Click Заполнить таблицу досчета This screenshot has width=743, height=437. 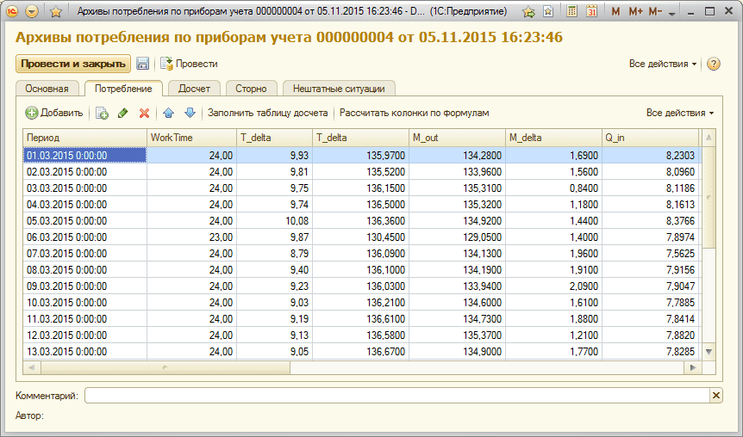coord(268,113)
